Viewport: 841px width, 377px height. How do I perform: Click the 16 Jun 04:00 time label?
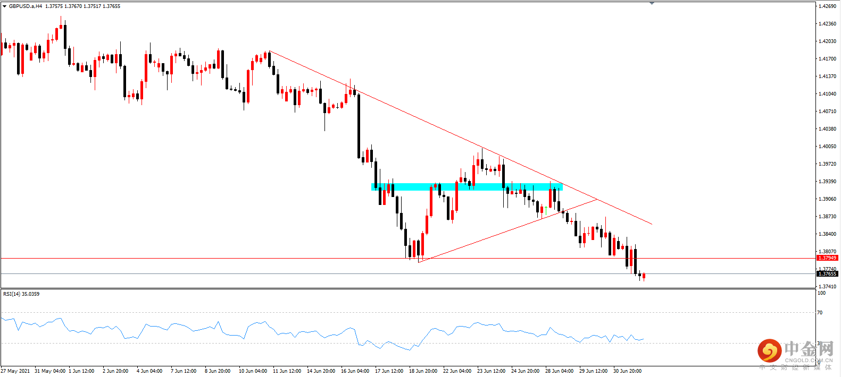tap(355, 371)
